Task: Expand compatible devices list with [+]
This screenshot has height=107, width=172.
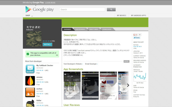Action: point(57,55)
